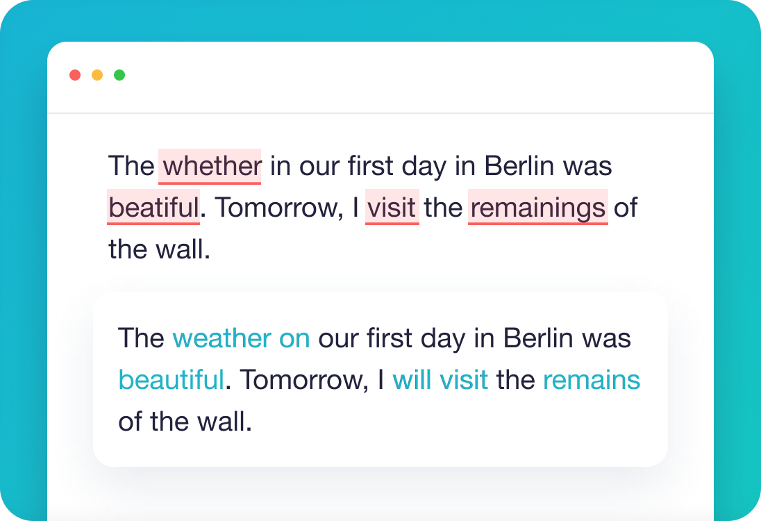Click the red close window dot
The height and width of the screenshot is (521, 761).
coord(75,75)
